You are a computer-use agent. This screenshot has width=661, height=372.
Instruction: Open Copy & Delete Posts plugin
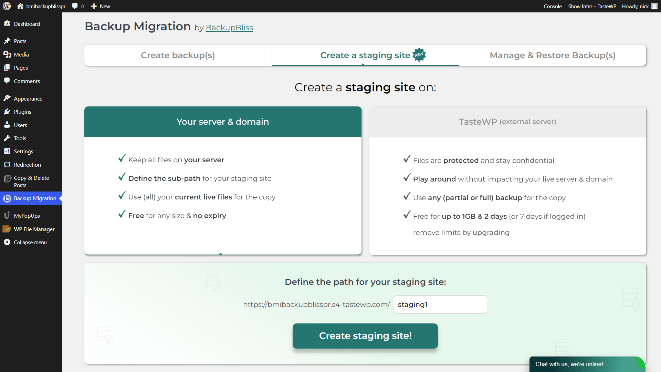tap(31, 181)
